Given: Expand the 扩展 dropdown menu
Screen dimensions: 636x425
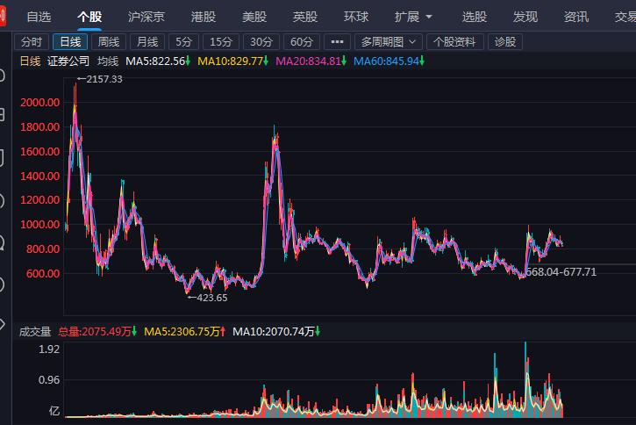Looking at the screenshot, I should coord(413,17).
